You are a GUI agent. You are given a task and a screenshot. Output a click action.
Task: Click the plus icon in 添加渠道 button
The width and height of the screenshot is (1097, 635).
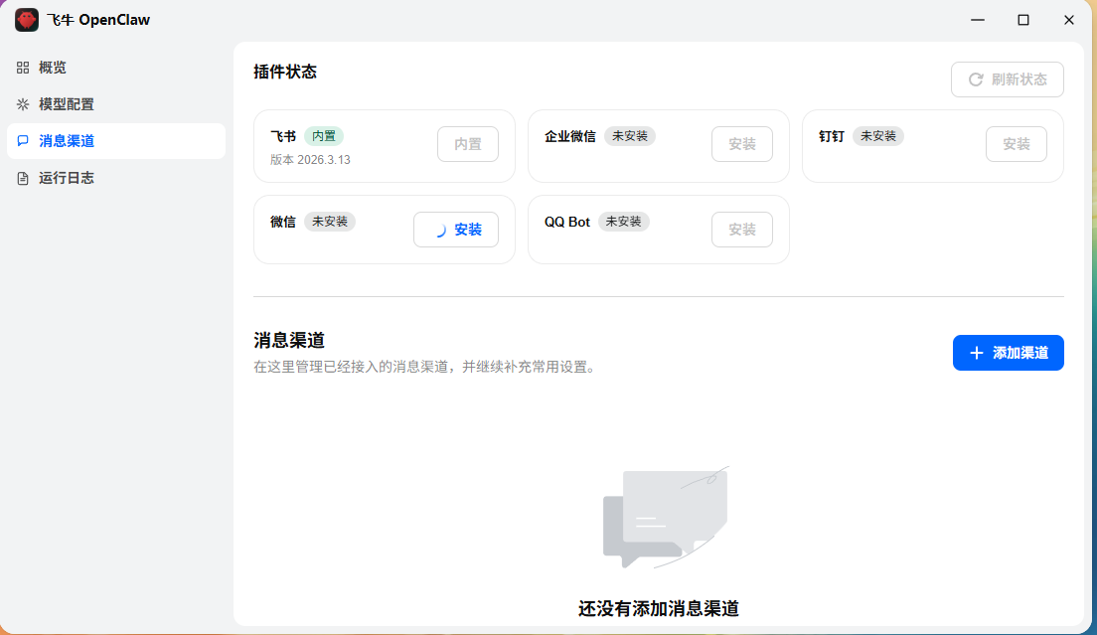976,353
